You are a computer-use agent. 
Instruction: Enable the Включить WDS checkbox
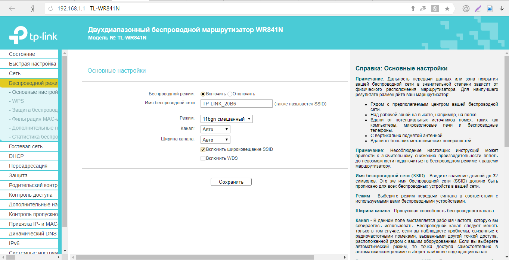point(203,158)
